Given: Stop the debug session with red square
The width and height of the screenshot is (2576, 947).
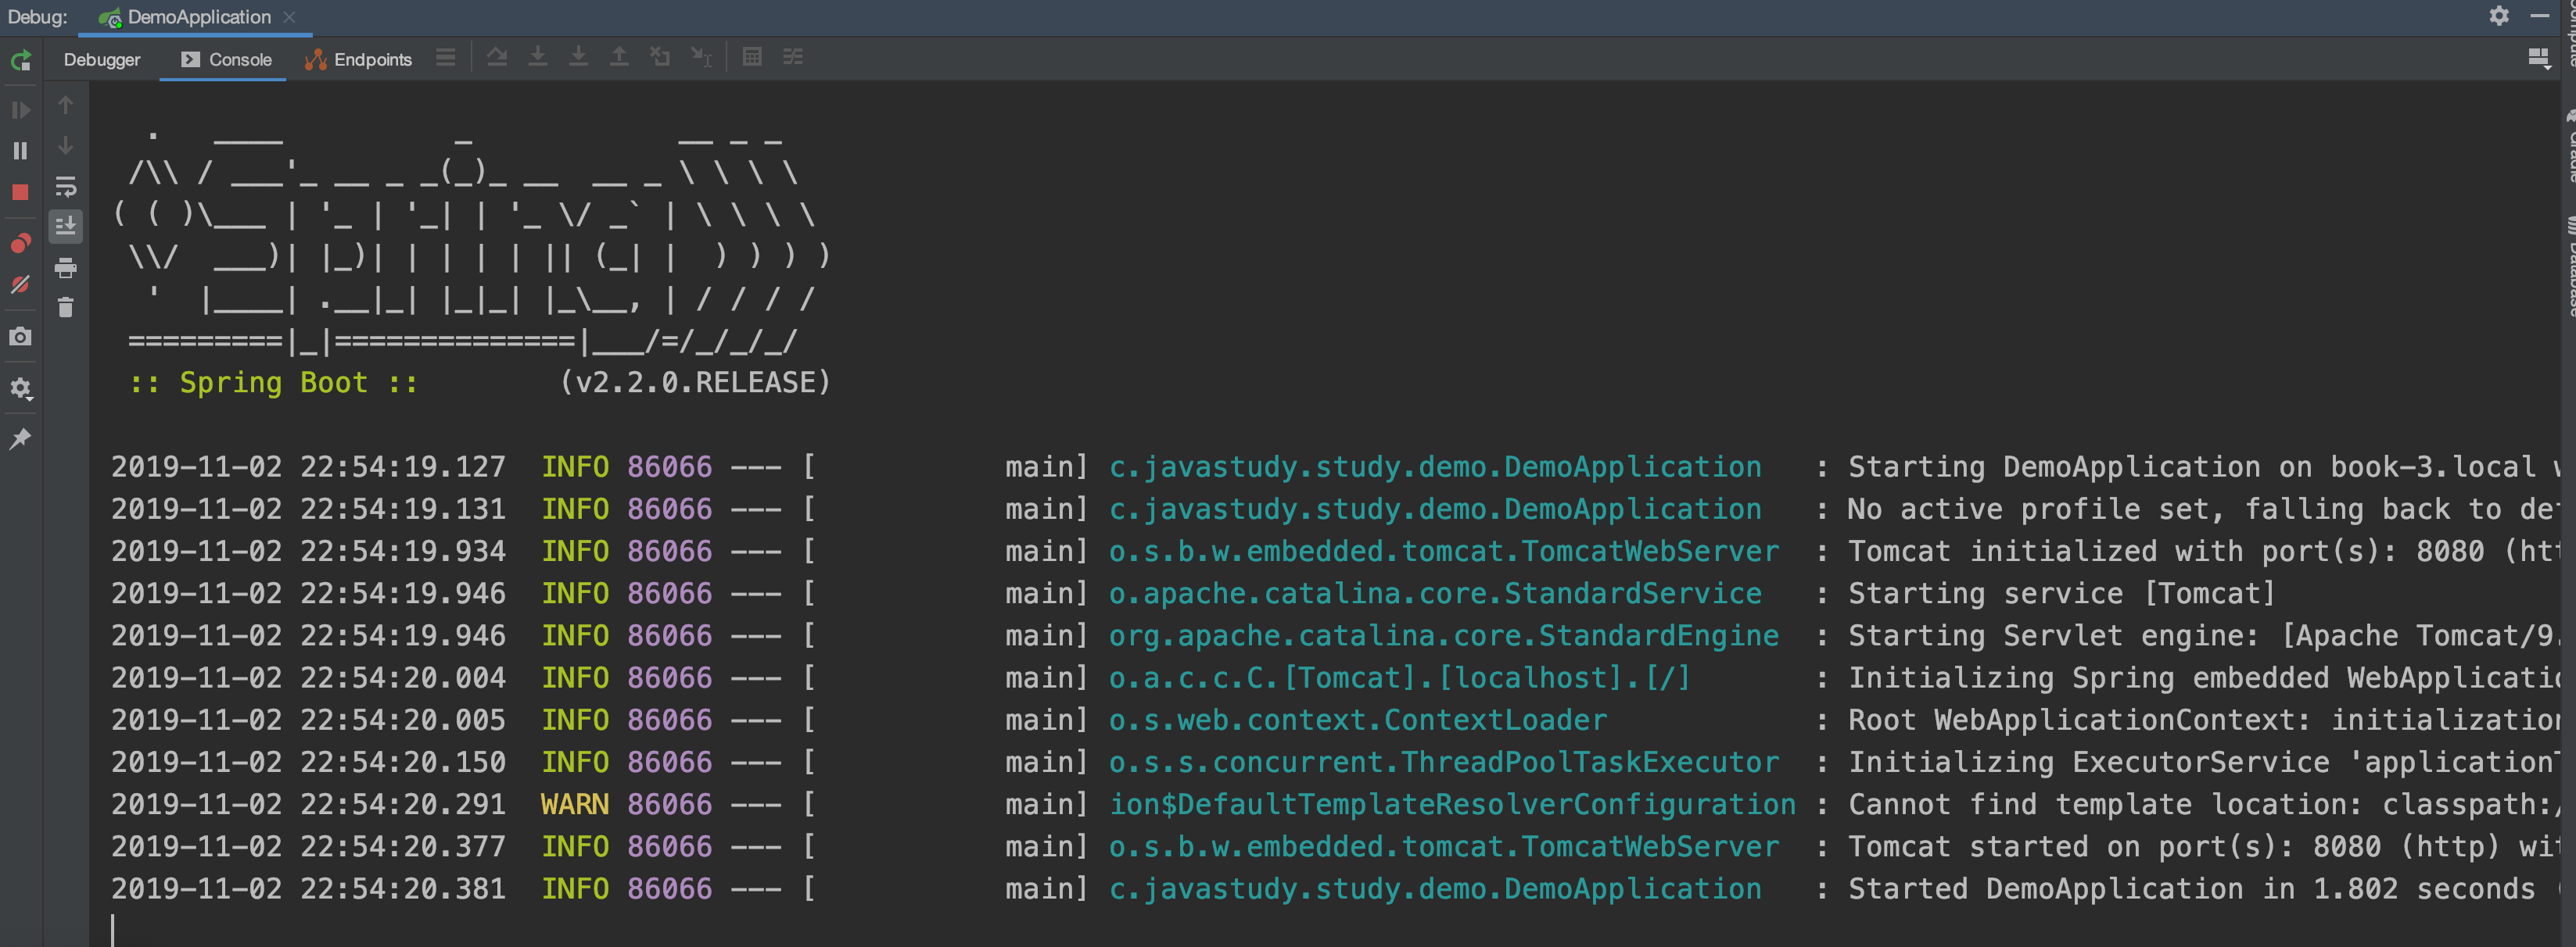Looking at the screenshot, I should (20, 193).
